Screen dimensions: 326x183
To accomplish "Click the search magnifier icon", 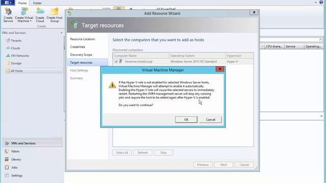I will tap(320, 40).
